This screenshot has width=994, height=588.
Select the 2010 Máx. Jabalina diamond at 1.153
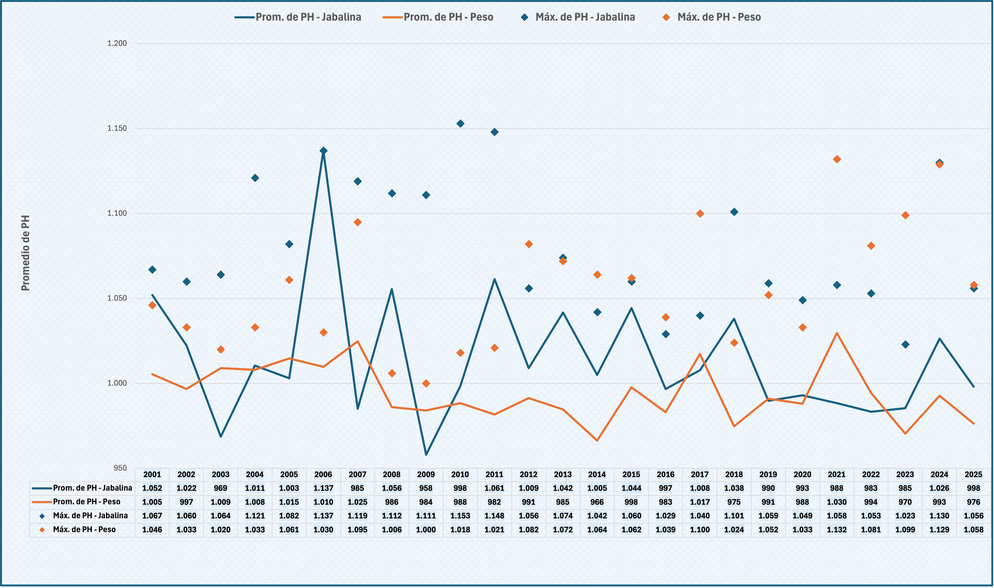point(460,123)
